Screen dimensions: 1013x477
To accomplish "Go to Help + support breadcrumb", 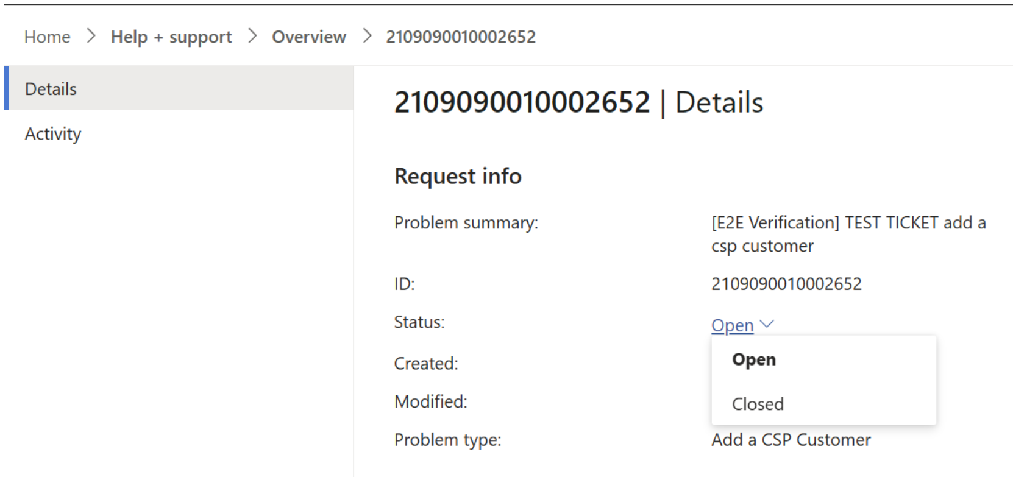I will [x=171, y=37].
